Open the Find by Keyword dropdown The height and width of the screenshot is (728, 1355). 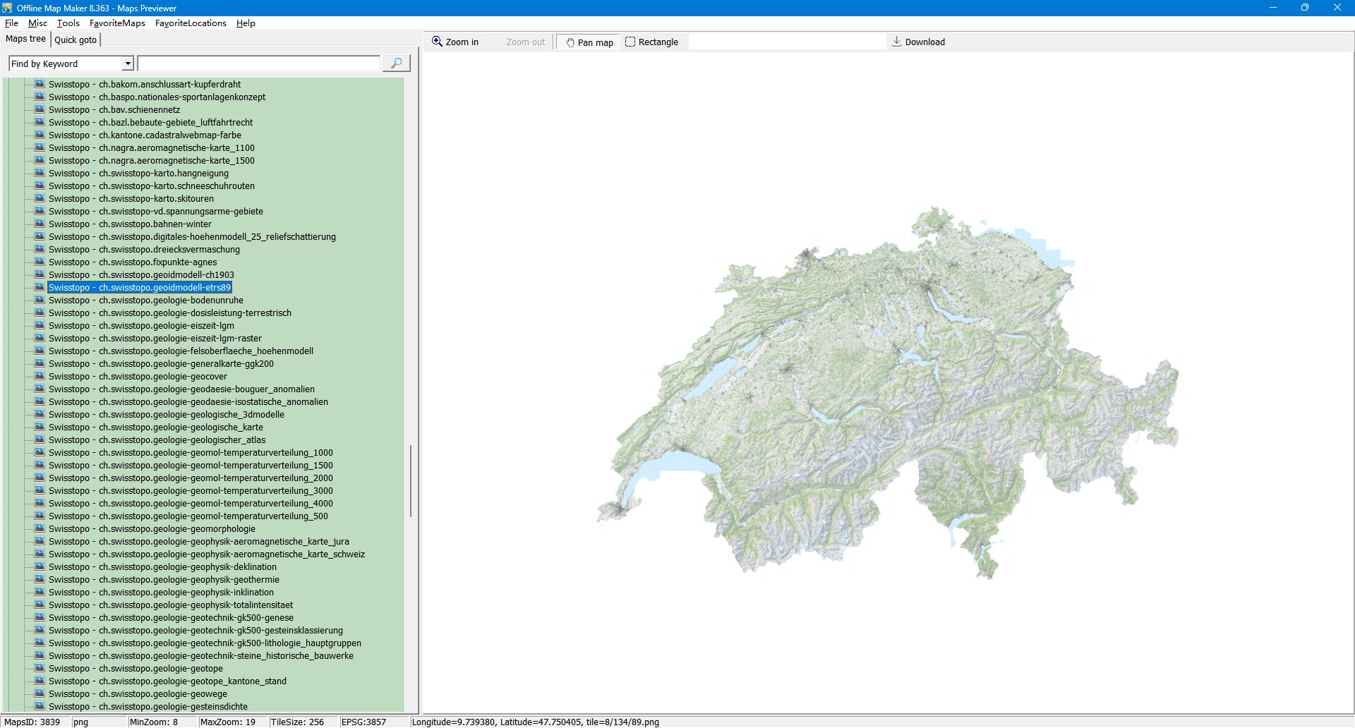pyautogui.click(x=128, y=63)
